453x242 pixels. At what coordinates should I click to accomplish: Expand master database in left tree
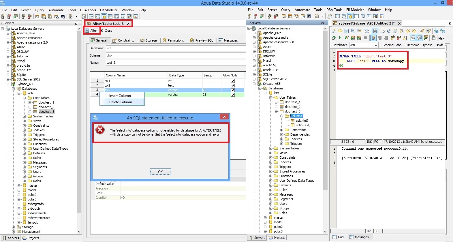pos(19,185)
